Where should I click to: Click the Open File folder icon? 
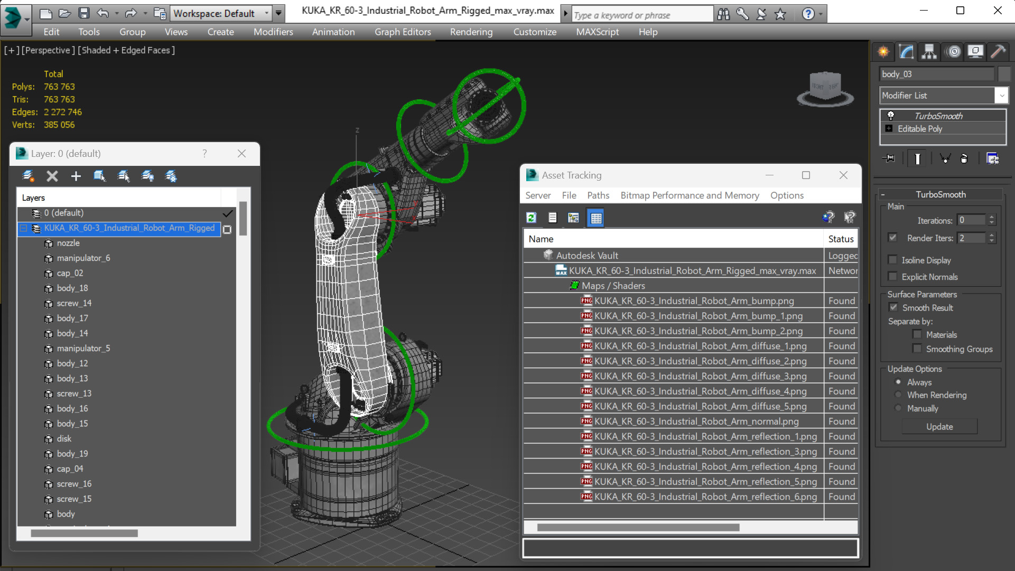click(64, 13)
